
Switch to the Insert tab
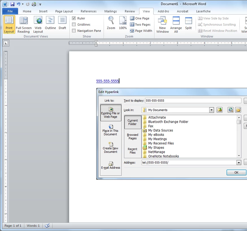coord(43,11)
